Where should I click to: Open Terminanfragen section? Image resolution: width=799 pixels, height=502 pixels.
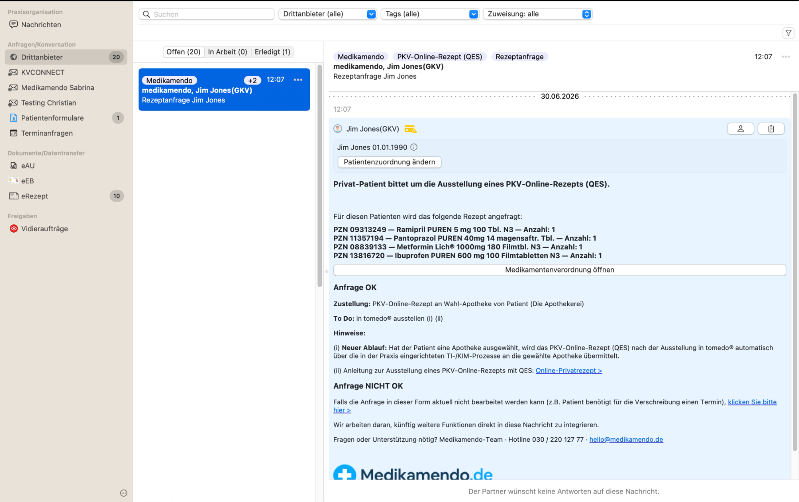66,133
